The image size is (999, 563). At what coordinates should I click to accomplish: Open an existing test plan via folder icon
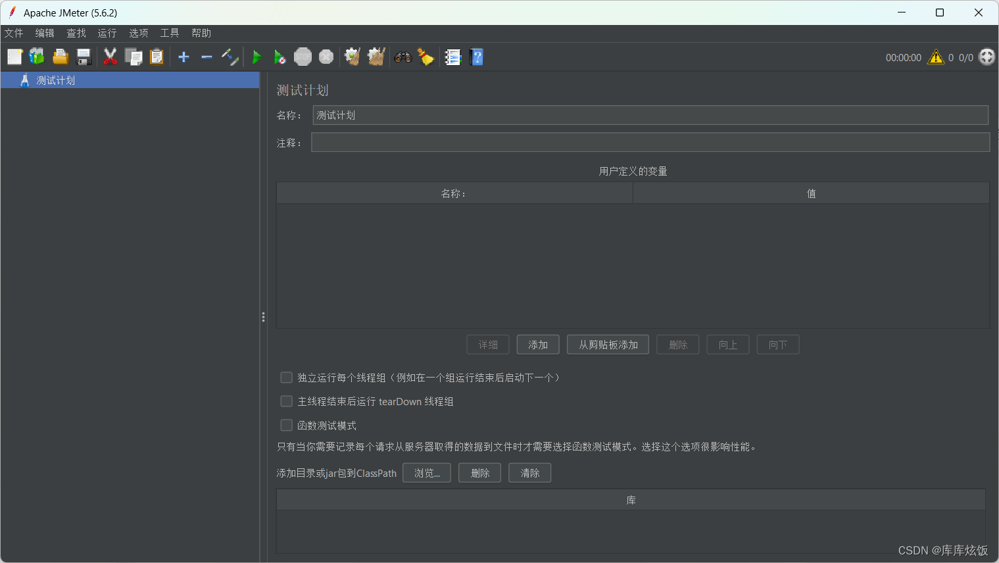click(60, 57)
